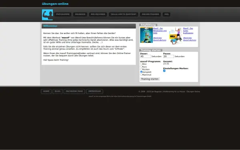Open the BLOG footer link
This screenshot has width=240, height=150.
click(x=58, y=91)
